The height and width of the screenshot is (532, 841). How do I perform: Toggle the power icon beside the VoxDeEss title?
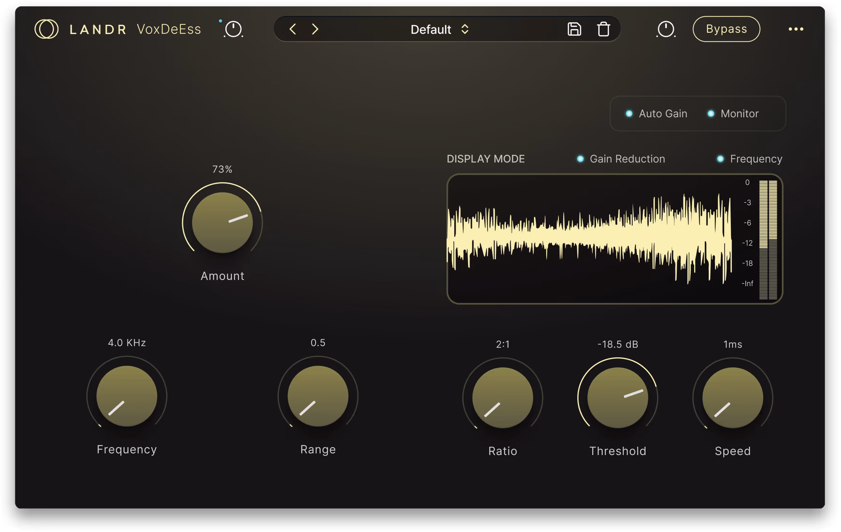233,29
